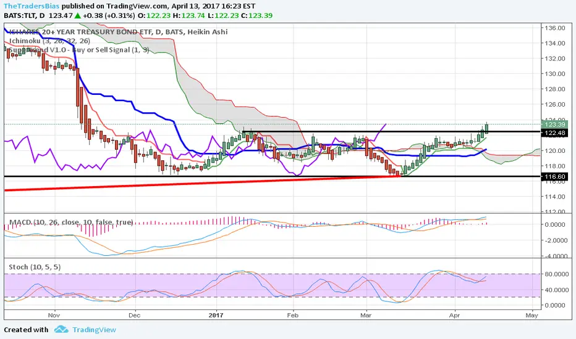Click the May label on time axis
The height and width of the screenshot is (339, 576).
tap(532, 315)
